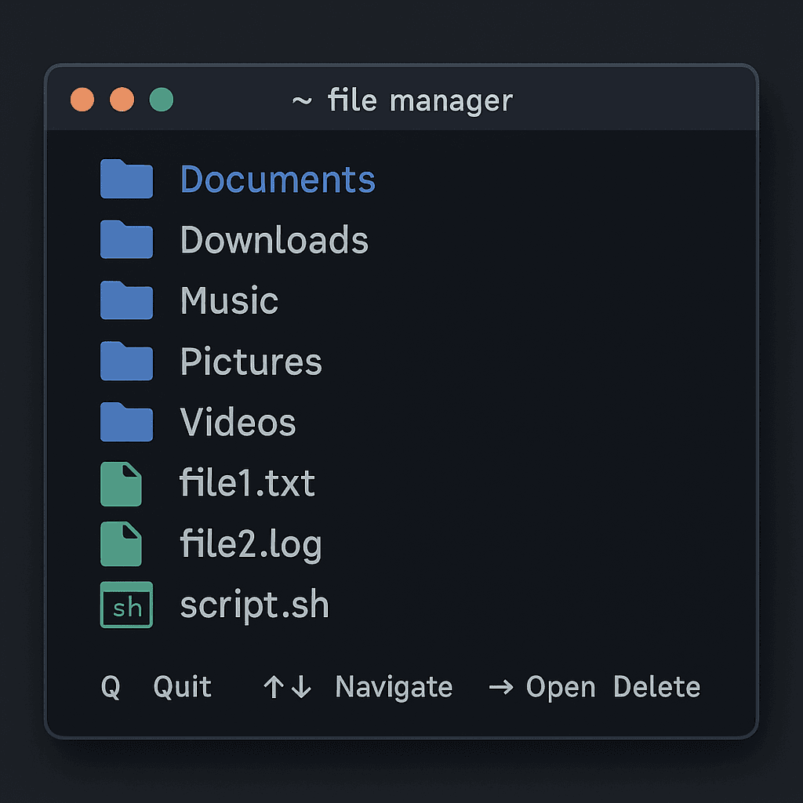Select the highlighted Documents label

278,179
